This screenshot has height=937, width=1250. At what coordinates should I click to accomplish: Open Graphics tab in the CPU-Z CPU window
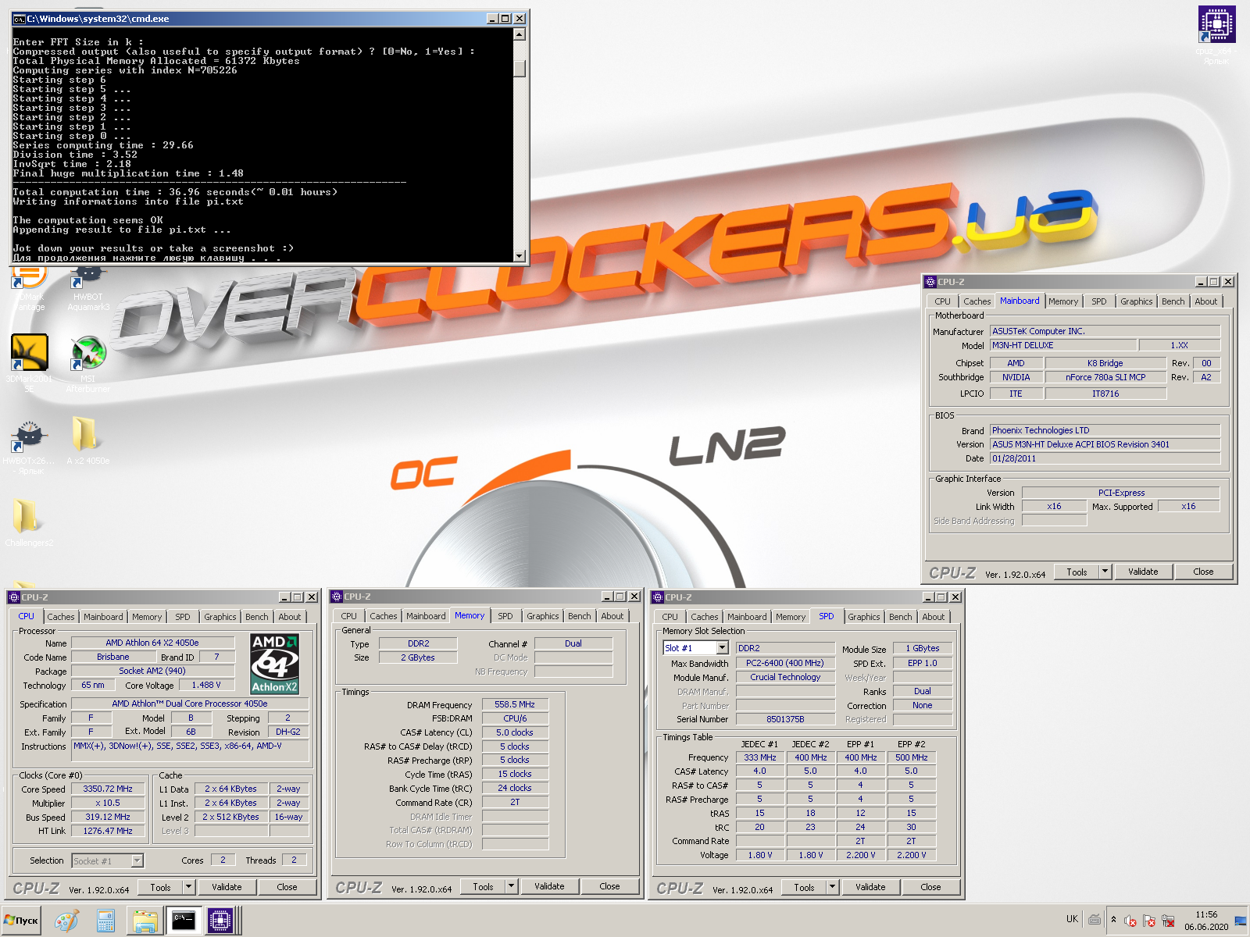[220, 617]
